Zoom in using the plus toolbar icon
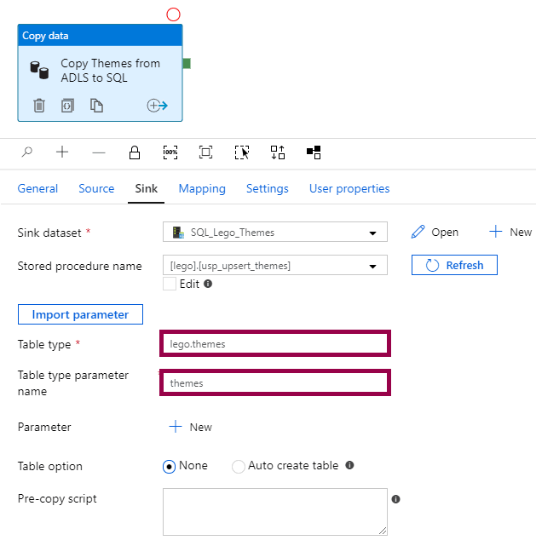Screen dimensions: 536x546 tap(62, 152)
